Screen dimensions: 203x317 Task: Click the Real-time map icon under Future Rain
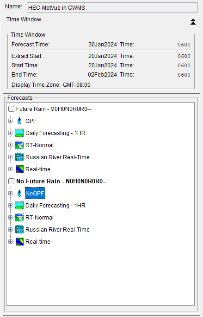click(x=19, y=169)
